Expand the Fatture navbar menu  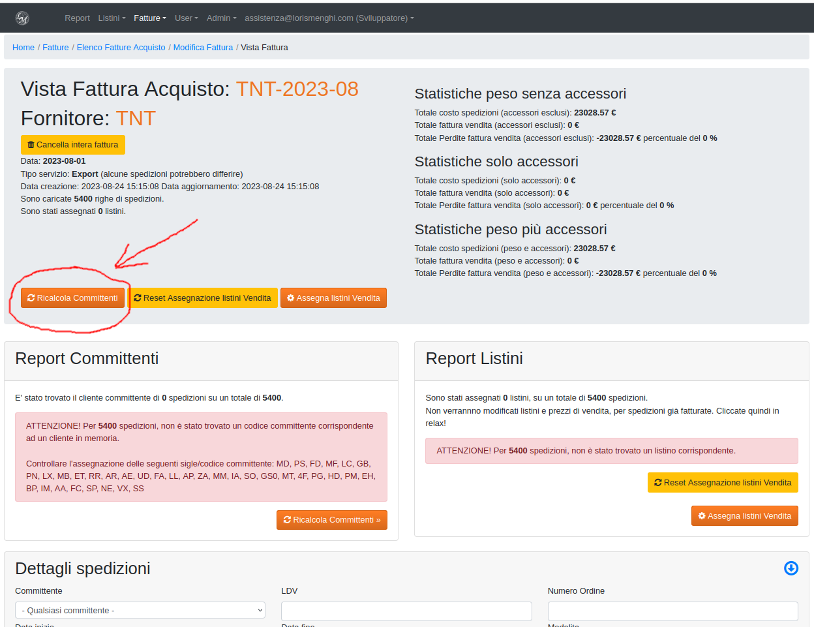click(x=149, y=18)
